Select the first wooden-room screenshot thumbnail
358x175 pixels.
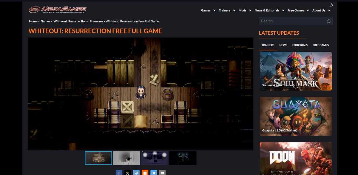coord(98,158)
